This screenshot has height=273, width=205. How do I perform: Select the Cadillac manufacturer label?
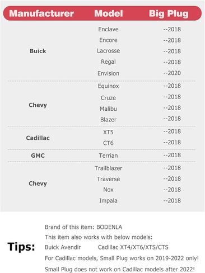[x=38, y=138]
